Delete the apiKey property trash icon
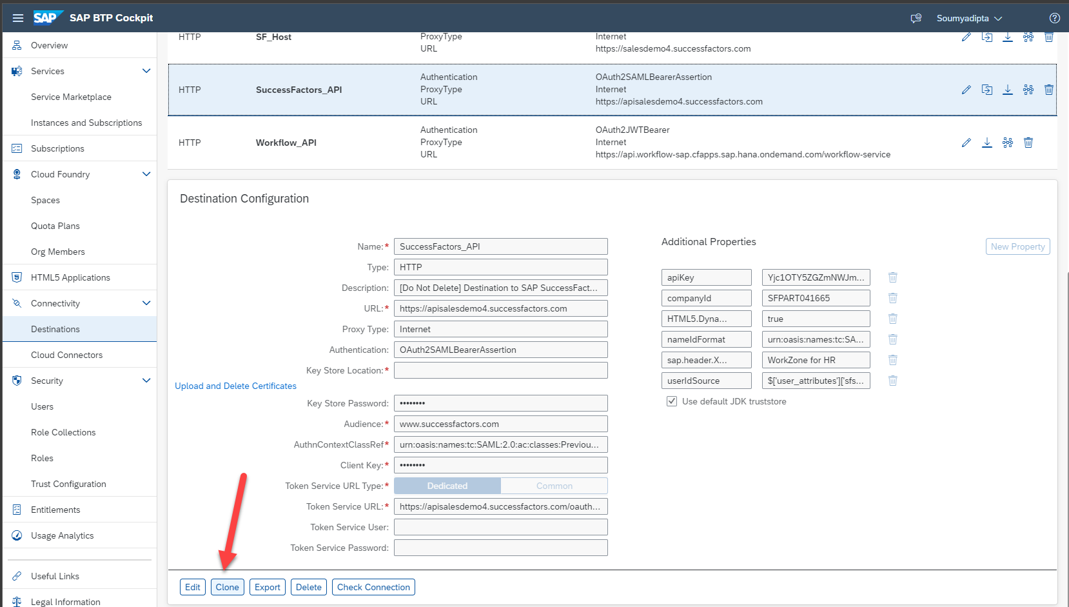The height and width of the screenshot is (607, 1069). pyautogui.click(x=893, y=277)
